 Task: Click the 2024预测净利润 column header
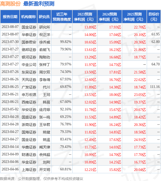coord(110,17)
